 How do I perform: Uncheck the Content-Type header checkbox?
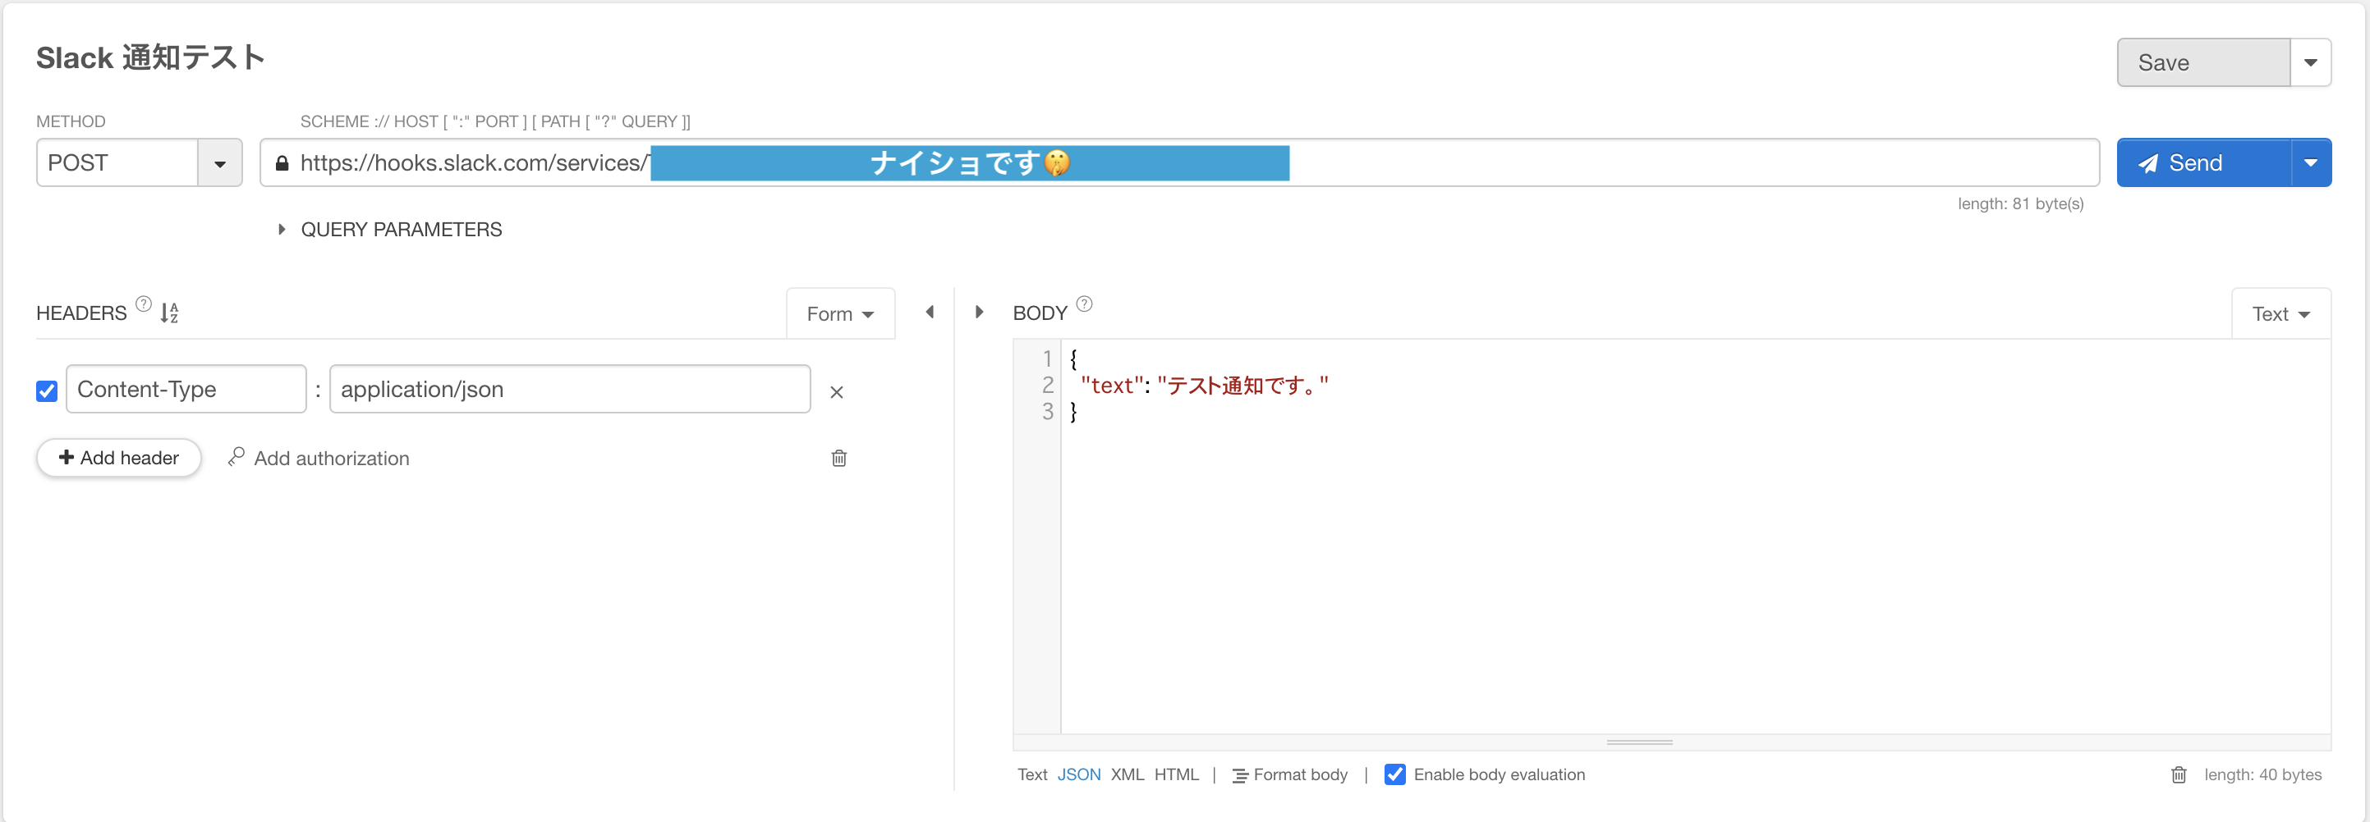46,390
